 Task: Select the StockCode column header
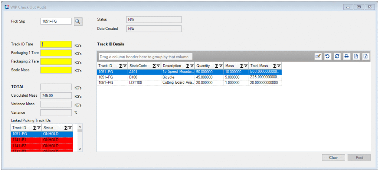pyautogui.click(x=144, y=66)
